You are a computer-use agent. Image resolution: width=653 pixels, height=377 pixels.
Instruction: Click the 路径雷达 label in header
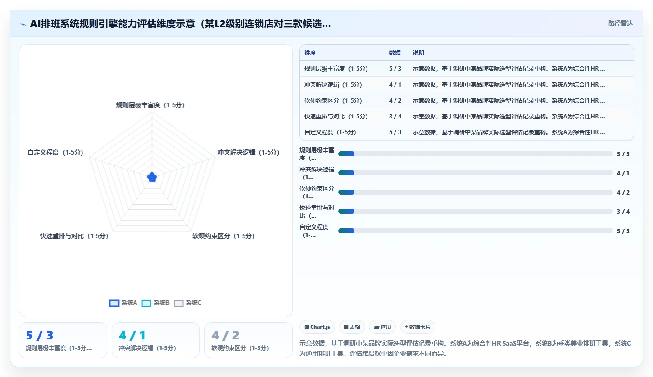click(x=621, y=23)
